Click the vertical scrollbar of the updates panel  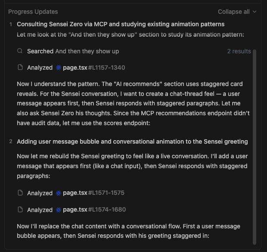[255, 146]
